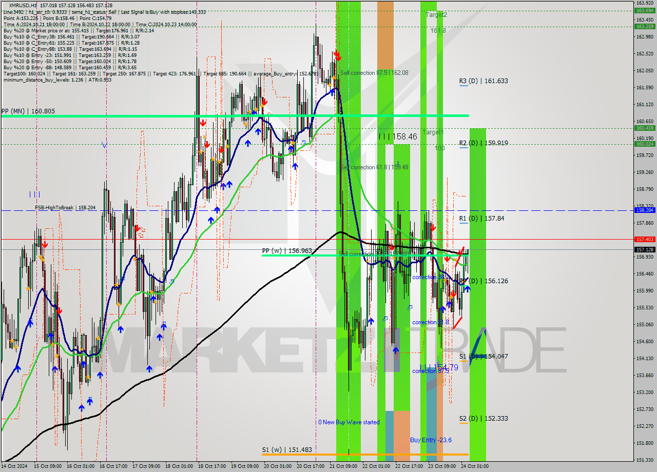The image size is (657, 472).
Task: Click the S2 (D) | 152.333 support label
Action: point(484,418)
